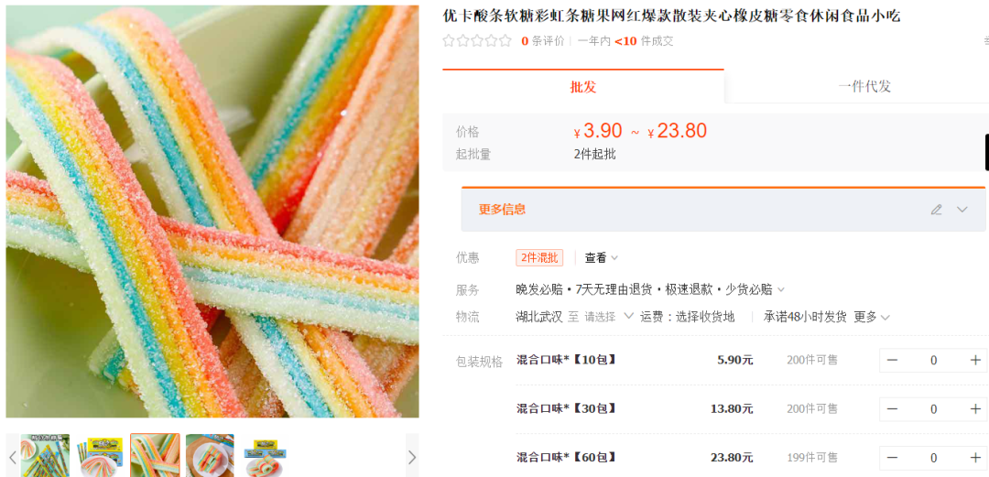Select the selected rainbow strips thumbnail
Image resolution: width=989 pixels, height=477 pixels.
pyautogui.click(x=155, y=455)
